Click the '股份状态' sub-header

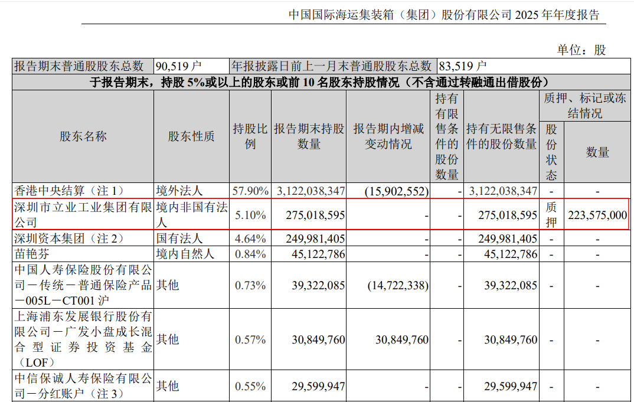pos(551,152)
